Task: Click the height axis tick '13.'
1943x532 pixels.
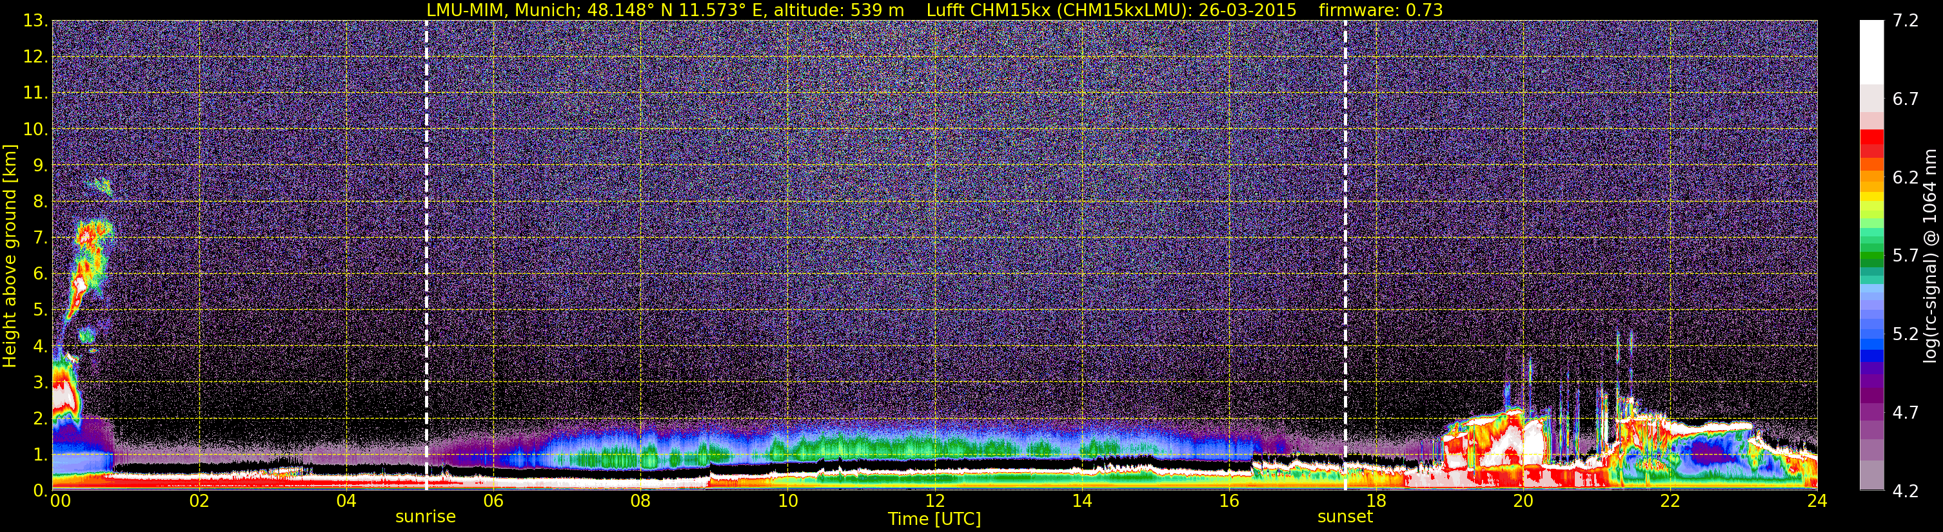Action: click(35, 21)
